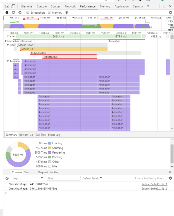
Task: Show more DevTools tabs chevron
Action: 148,6
